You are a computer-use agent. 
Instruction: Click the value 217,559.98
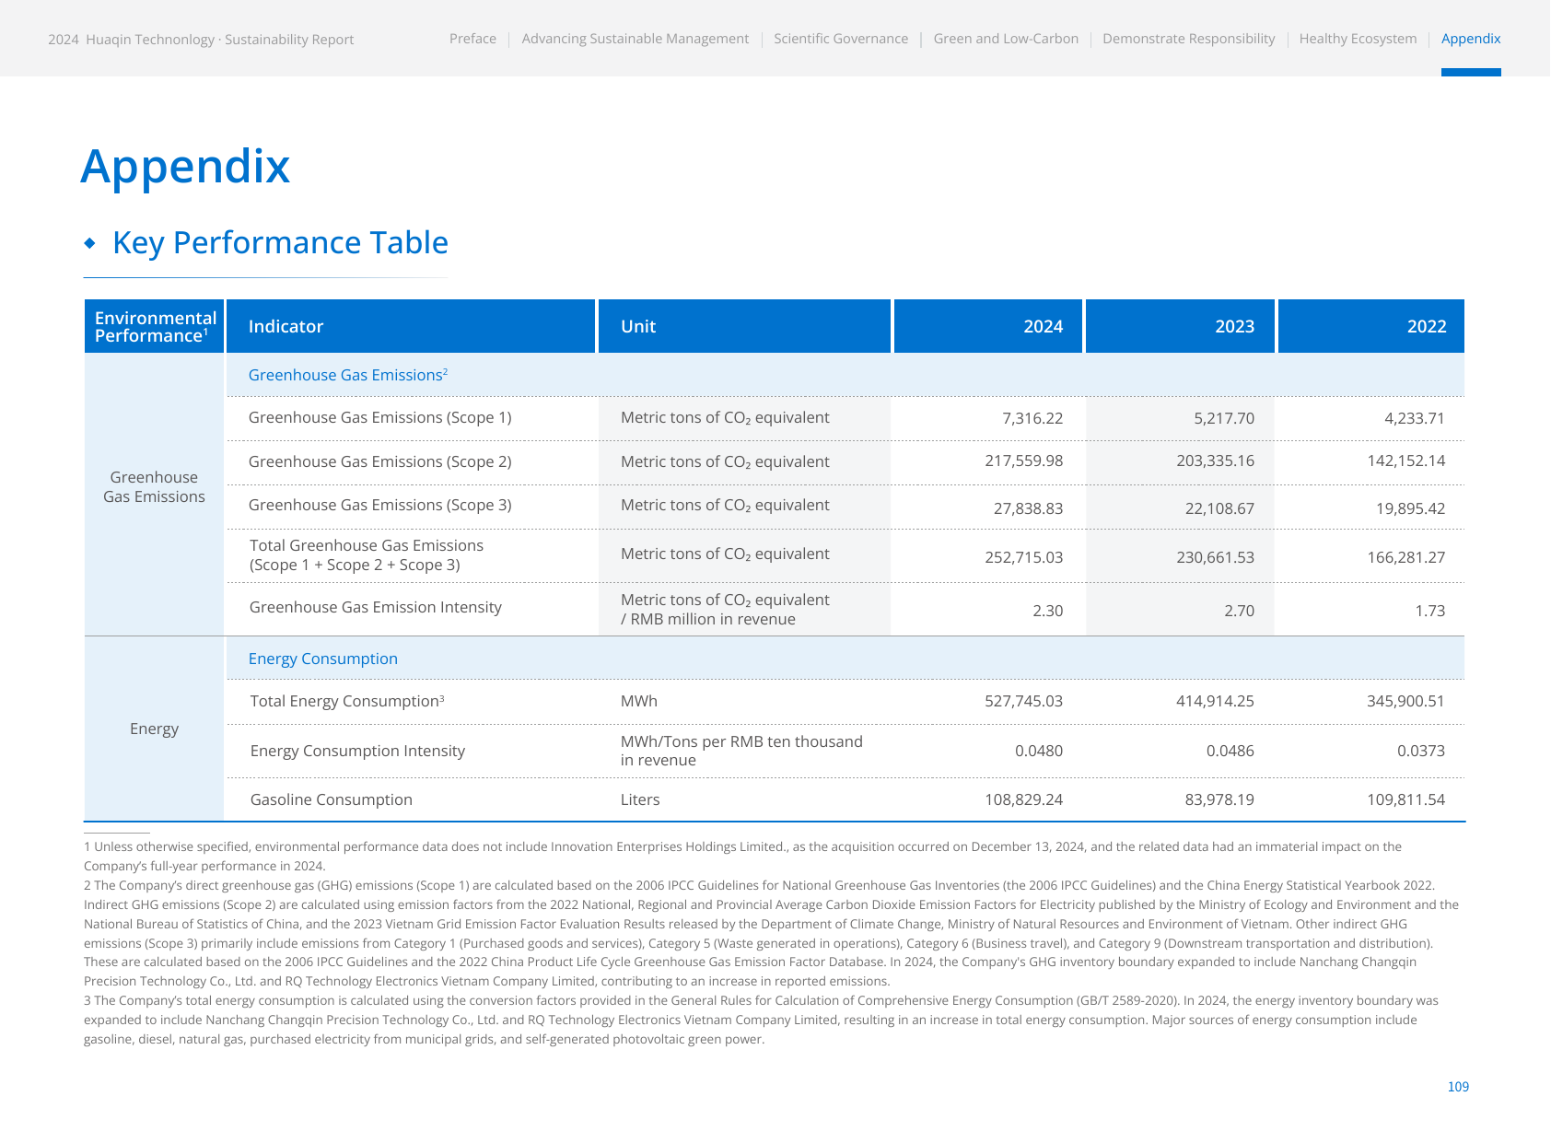tap(1024, 461)
